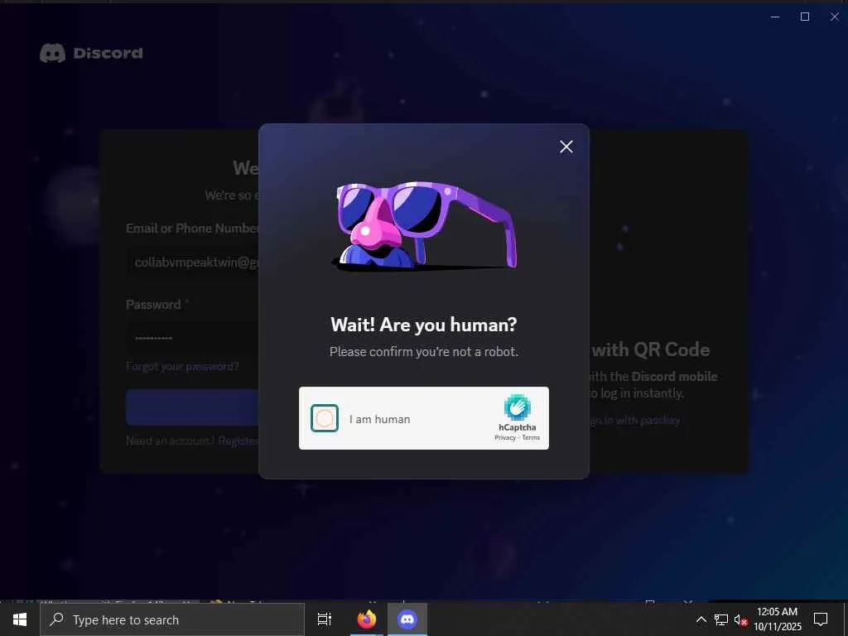Open Task View from the taskbar
This screenshot has height=636, width=848.
(325, 619)
